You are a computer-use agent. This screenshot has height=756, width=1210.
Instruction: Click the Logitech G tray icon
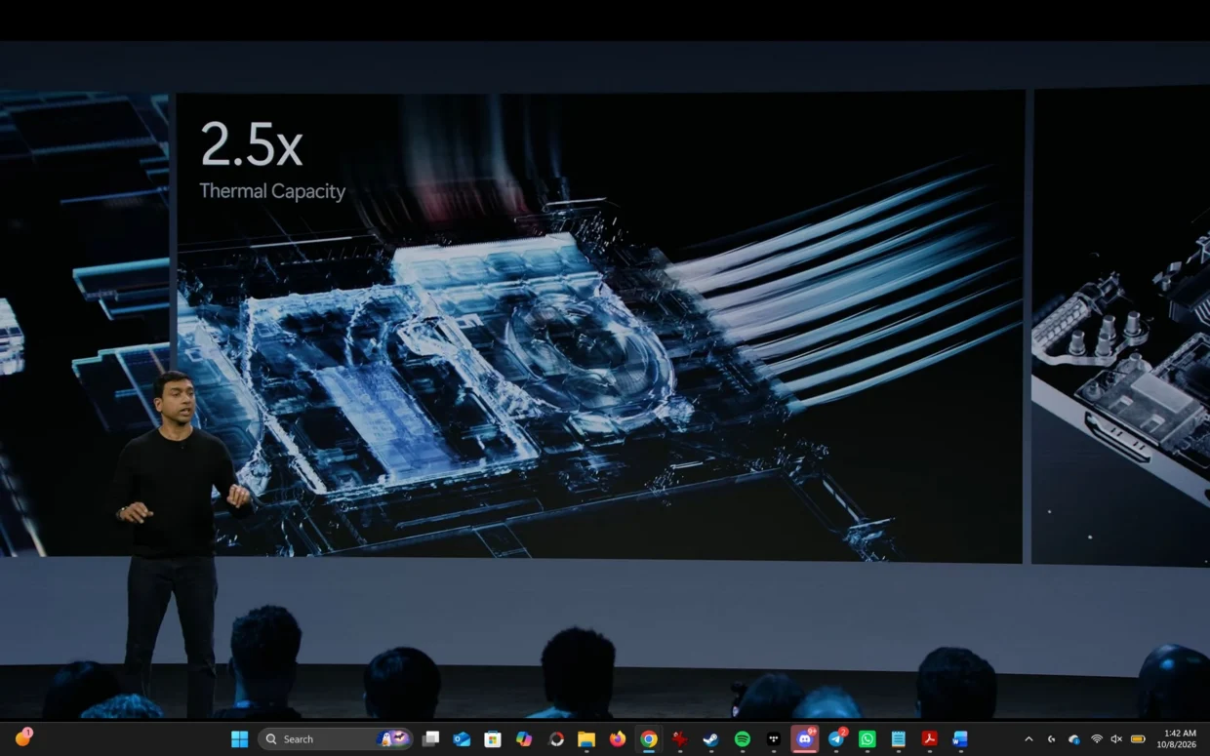1051,739
